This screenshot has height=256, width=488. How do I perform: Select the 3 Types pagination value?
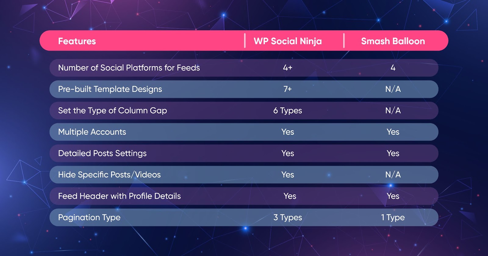coord(288,218)
